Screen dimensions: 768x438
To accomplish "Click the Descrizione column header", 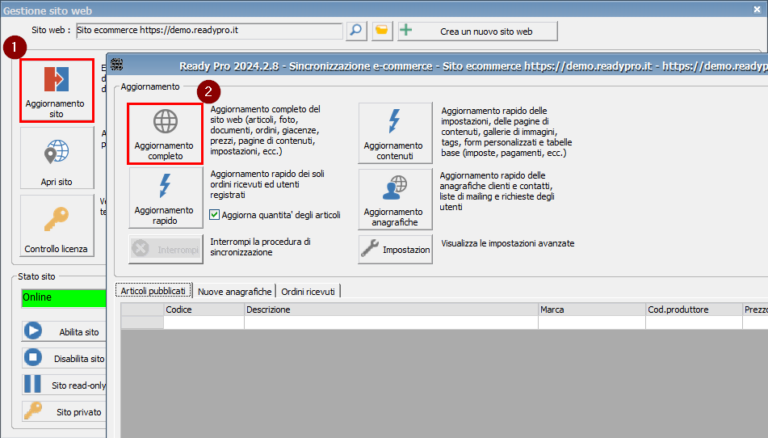I will pos(391,310).
